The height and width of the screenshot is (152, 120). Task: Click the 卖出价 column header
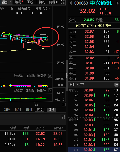tap(58, 128)
